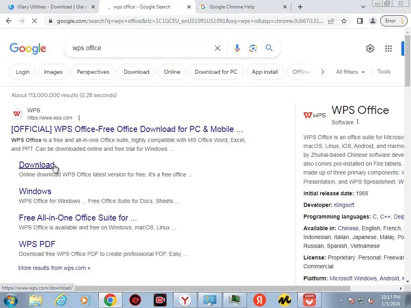Open the screen recorder camera taskbar icon
The height and width of the screenshot is (308, 411).
point(160,300)
